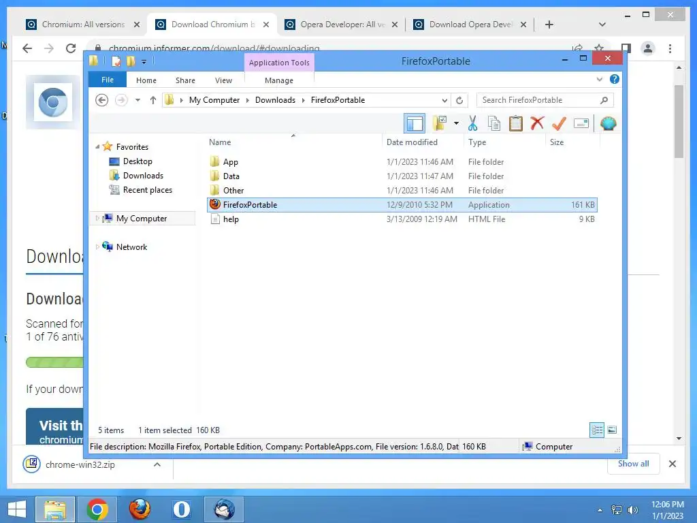Open the Home ribbon tab

click(146, 80)
